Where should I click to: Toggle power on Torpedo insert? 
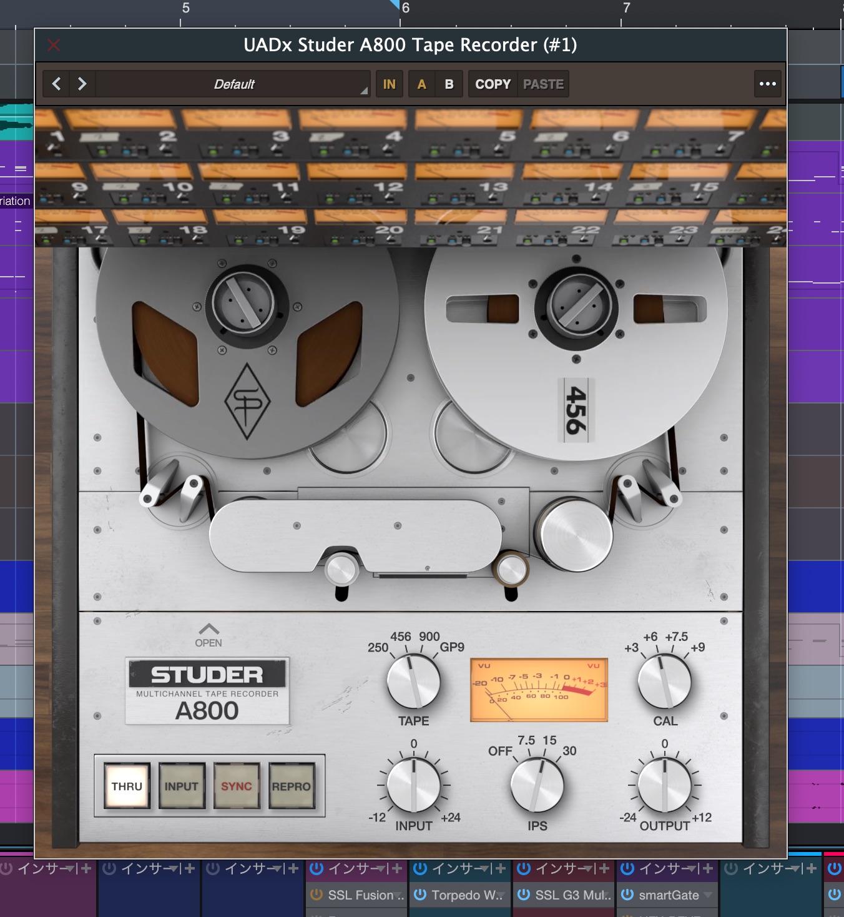(420, 895)
